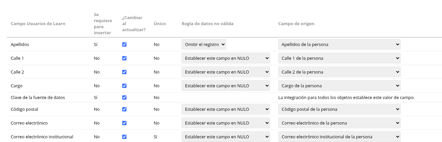Image resolution: width=442 pixels, height=142 pixels.
Task: Toggle the Calle 1 update checkbox
Action: [x=124, y=58]
